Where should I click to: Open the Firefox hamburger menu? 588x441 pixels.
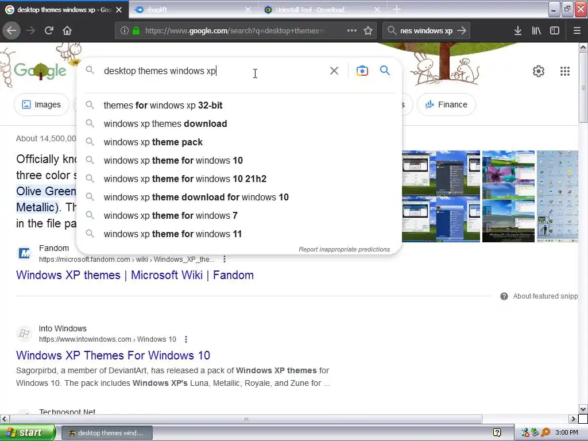click(x=577, y=31)
